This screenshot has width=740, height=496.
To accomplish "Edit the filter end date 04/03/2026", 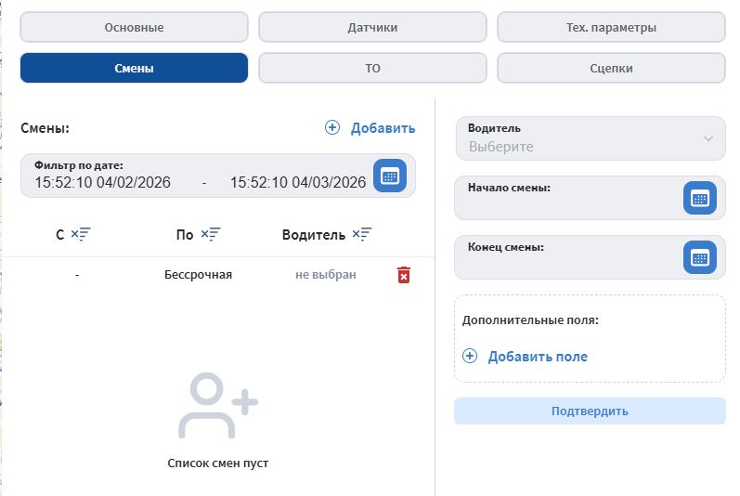I will (298, 182).
